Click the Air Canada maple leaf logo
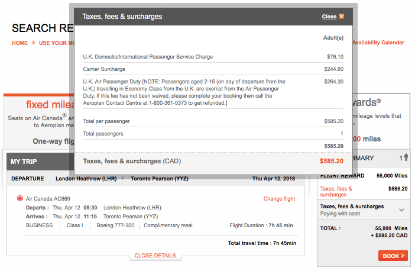The height and width of the screenshot is (271, 415). tap(20, 198)
